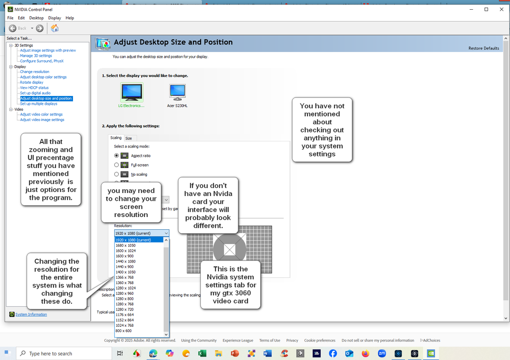Choose 1600 x 900 from the resolution list

(139, 256)
